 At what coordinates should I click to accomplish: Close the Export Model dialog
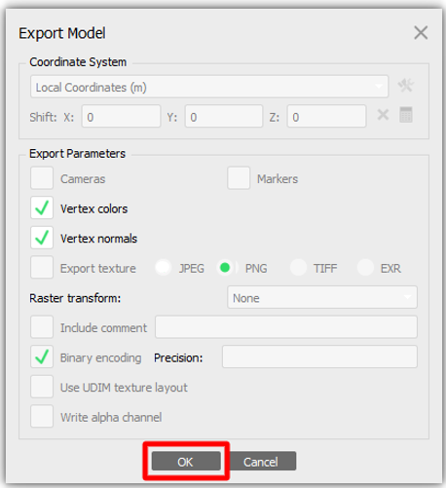pyautogui.click(x=421, y=33)
